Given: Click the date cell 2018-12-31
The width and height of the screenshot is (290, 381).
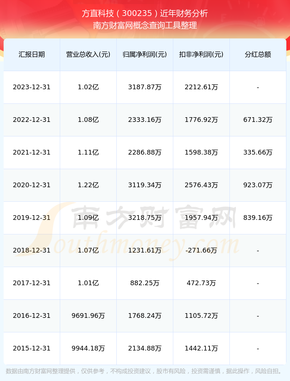Looking at the screenshot, I should [x=32, y=250].
